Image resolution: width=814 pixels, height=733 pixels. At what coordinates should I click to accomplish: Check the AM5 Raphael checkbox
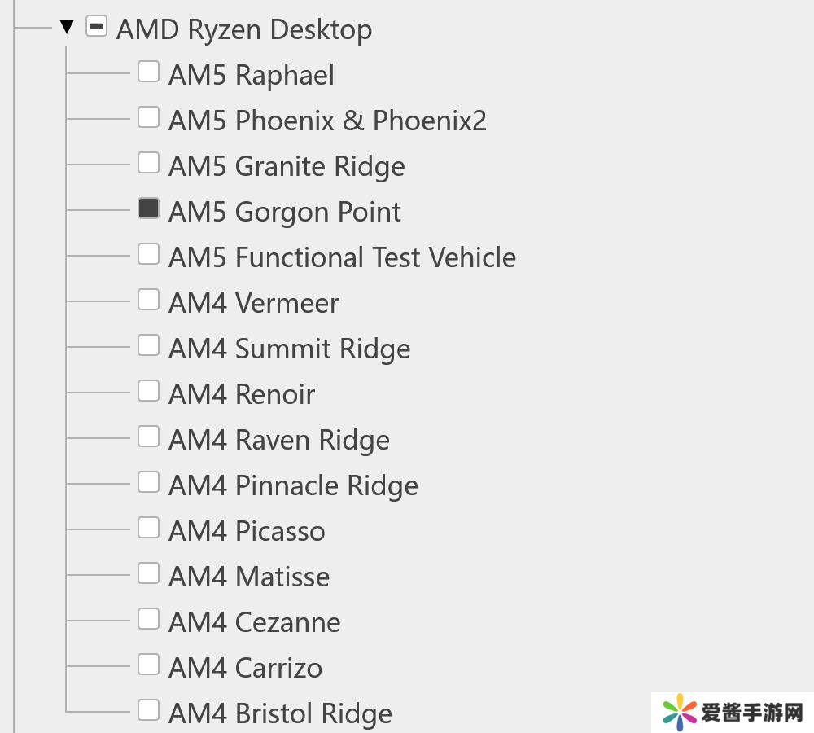point(148,72)
